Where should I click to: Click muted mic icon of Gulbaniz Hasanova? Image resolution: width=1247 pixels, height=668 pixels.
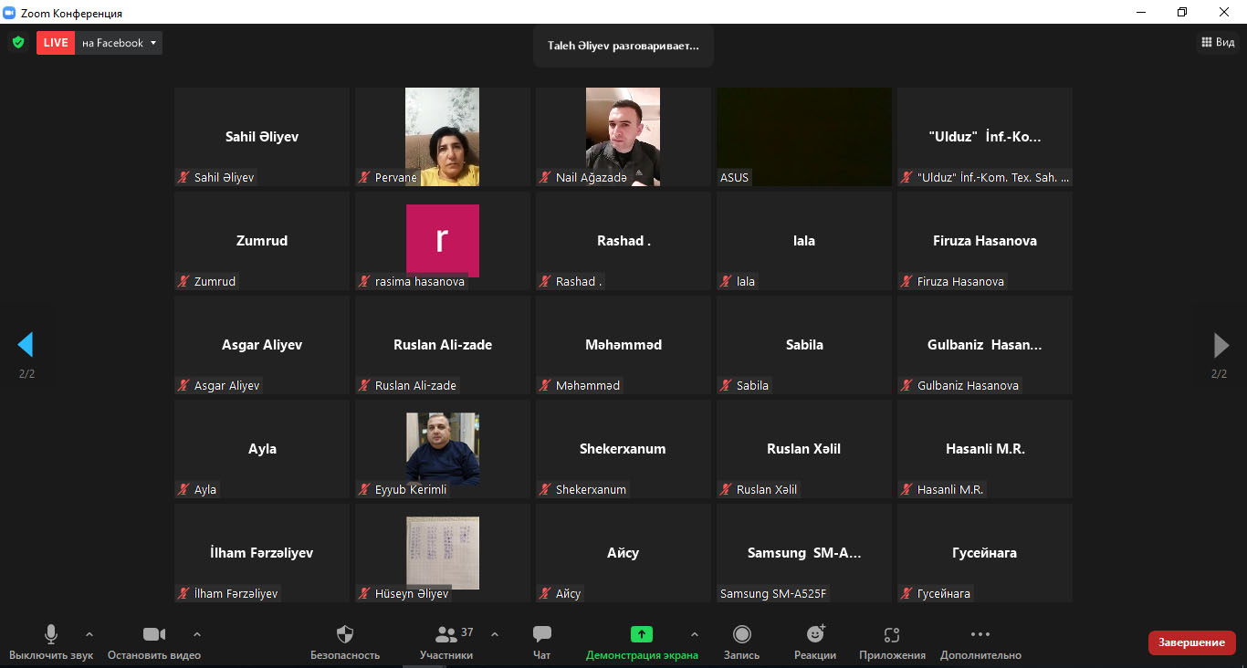(907, 386)
